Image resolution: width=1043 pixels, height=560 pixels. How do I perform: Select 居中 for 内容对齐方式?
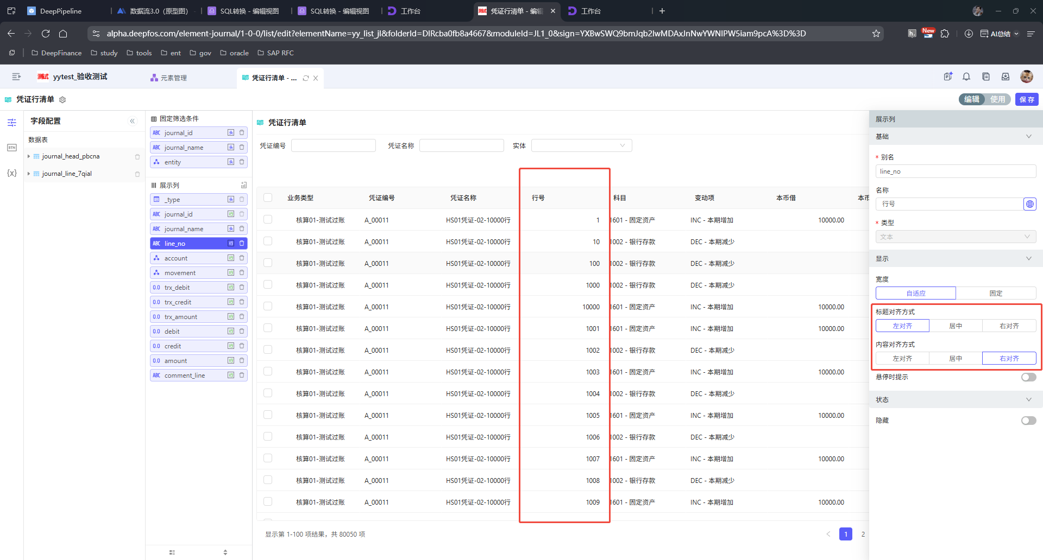956,359
